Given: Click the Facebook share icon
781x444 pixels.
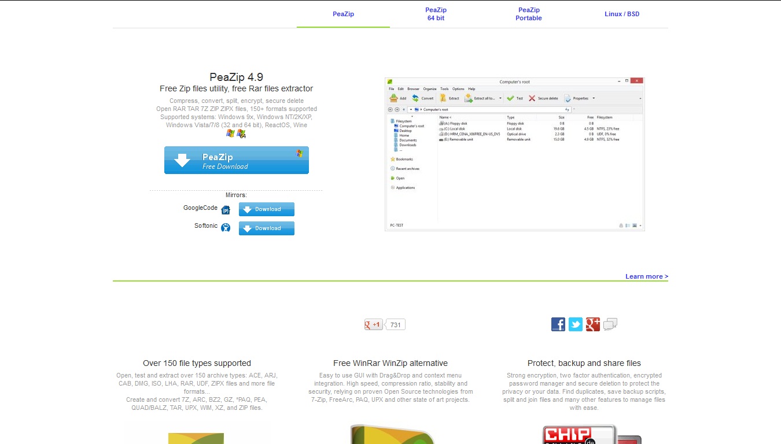Looking at the screenshot, I should point(558,324).
